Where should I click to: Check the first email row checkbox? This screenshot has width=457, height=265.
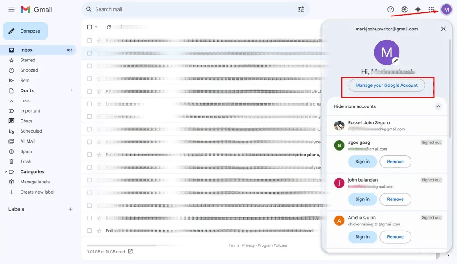point(89,41)
